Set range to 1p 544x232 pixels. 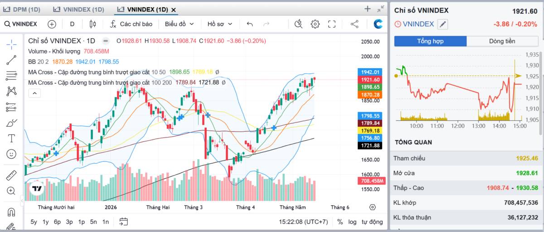[82, 222]
